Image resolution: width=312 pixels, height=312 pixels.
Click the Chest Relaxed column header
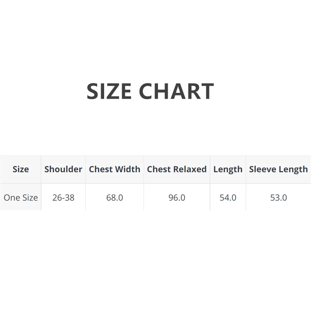click(x=177, y=169)
